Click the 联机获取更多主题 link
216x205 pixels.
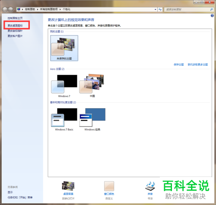(x=198, y=64)
